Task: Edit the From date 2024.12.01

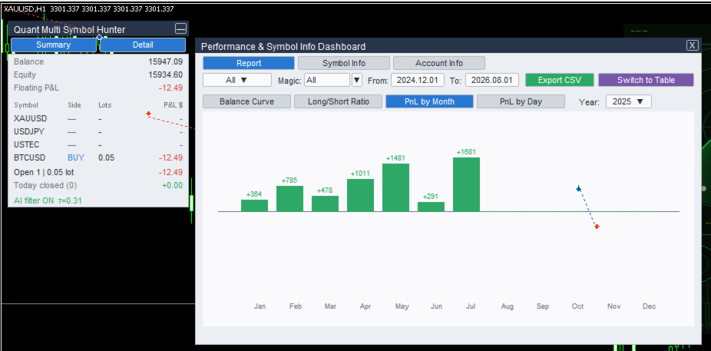Action: [x=417, y=80]
